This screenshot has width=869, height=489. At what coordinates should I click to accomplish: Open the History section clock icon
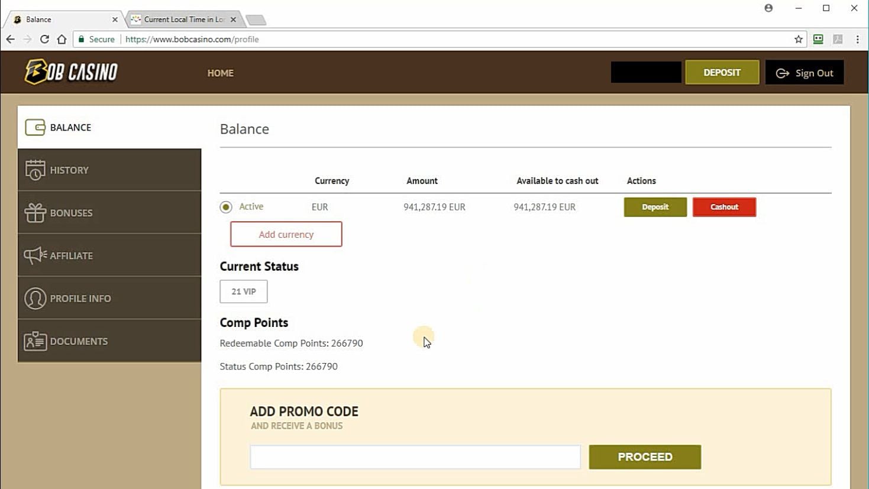click(x=35, y=170)
